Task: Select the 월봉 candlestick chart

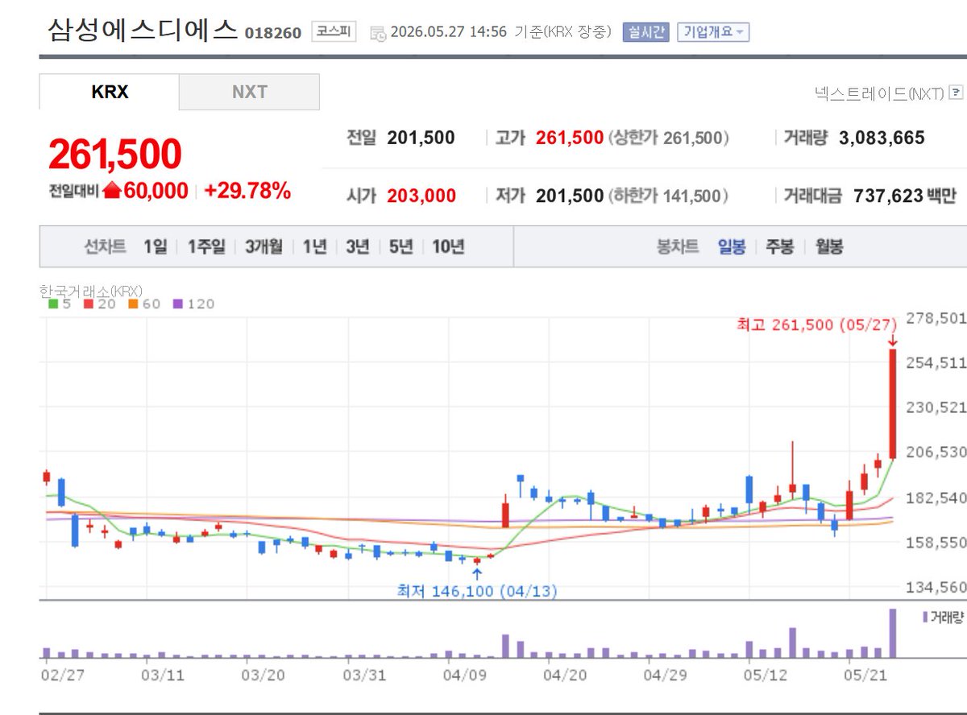Action: pos(828,246)
